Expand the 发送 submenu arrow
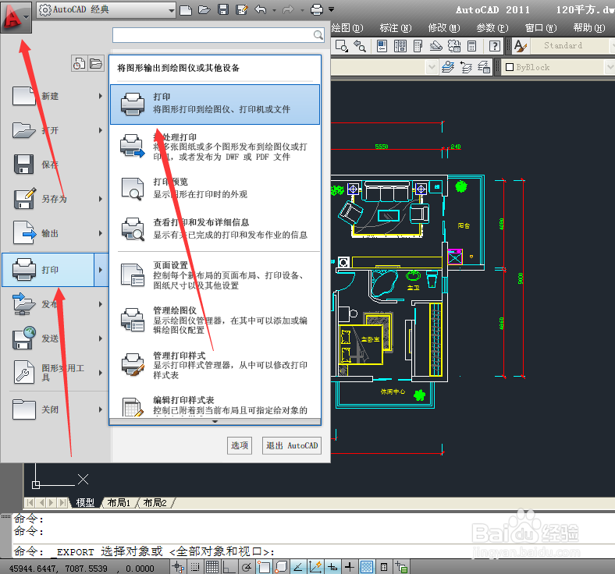The image size is (615, 574). coord(101,338)
